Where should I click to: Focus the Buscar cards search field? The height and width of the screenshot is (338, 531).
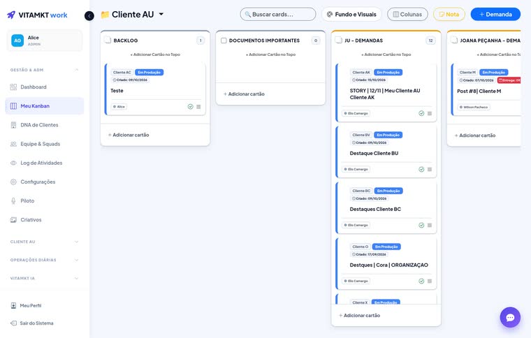(x=277, y=14)
